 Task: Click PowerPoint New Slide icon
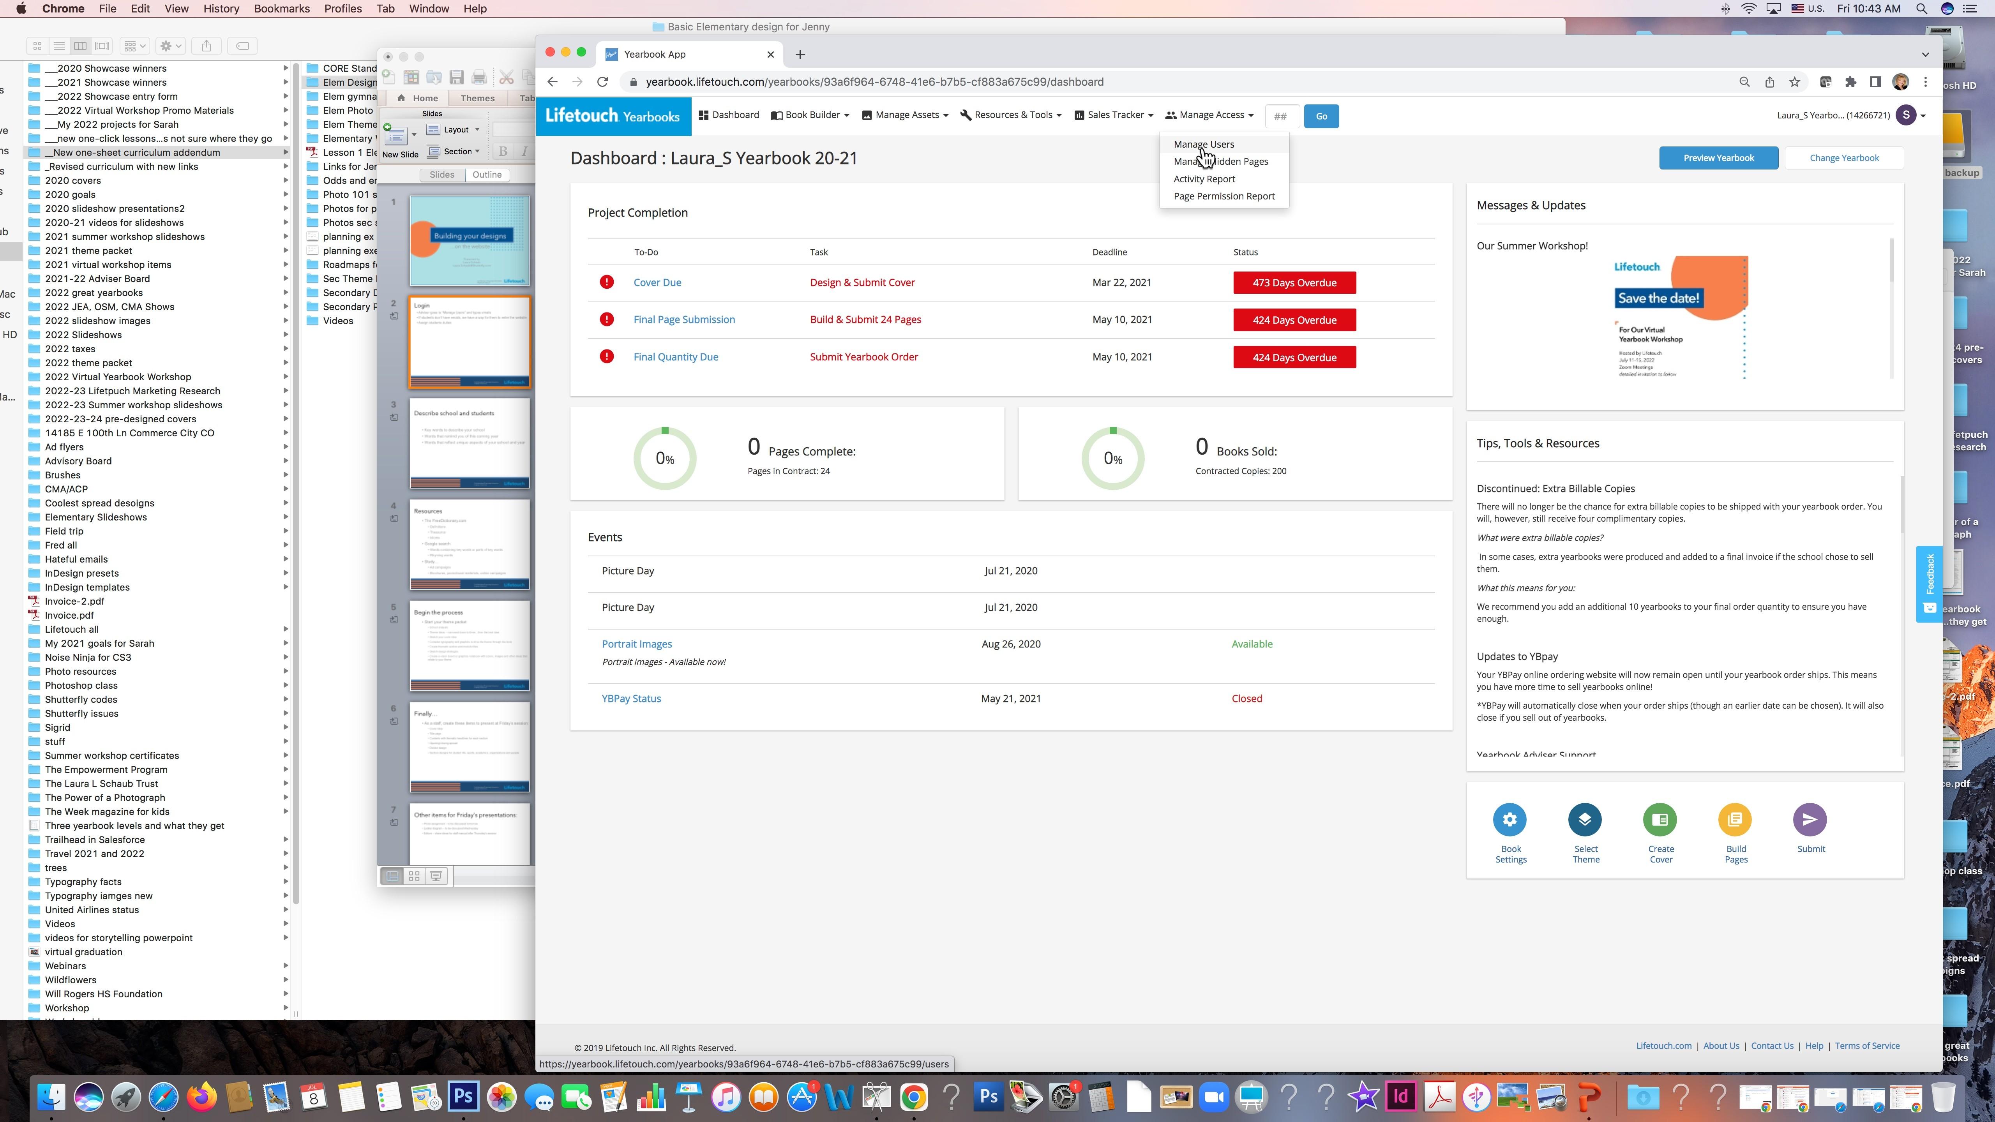(397, 136)
